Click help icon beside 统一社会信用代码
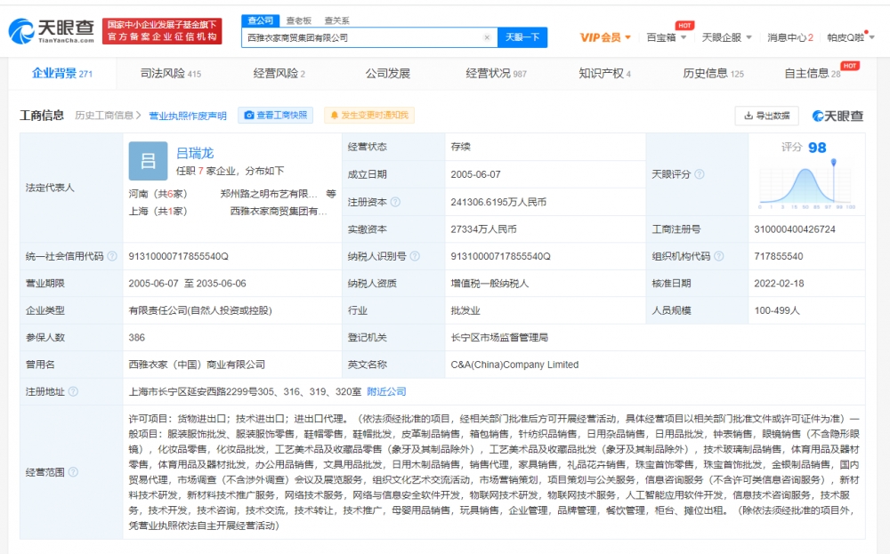 (x=112, y=256)
